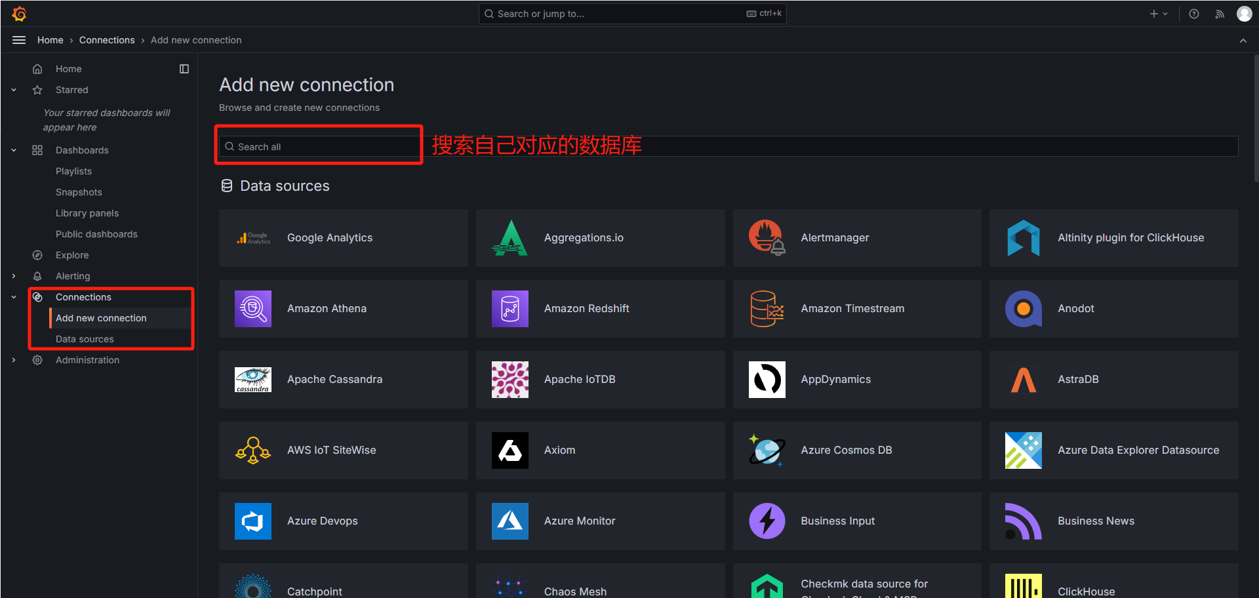This screenshot has height=598, width=1259.
Task: Select the Business News feed icon
Action: point(1024,521)
